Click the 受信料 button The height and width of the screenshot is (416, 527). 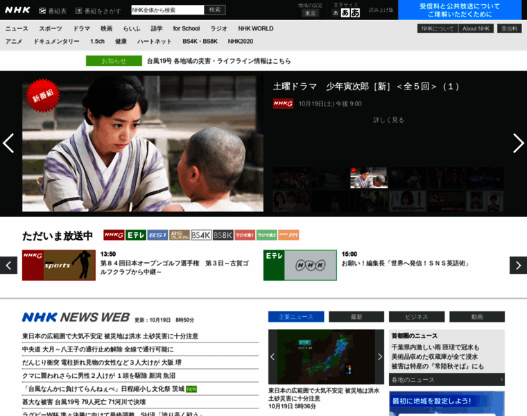click(509, 28)
